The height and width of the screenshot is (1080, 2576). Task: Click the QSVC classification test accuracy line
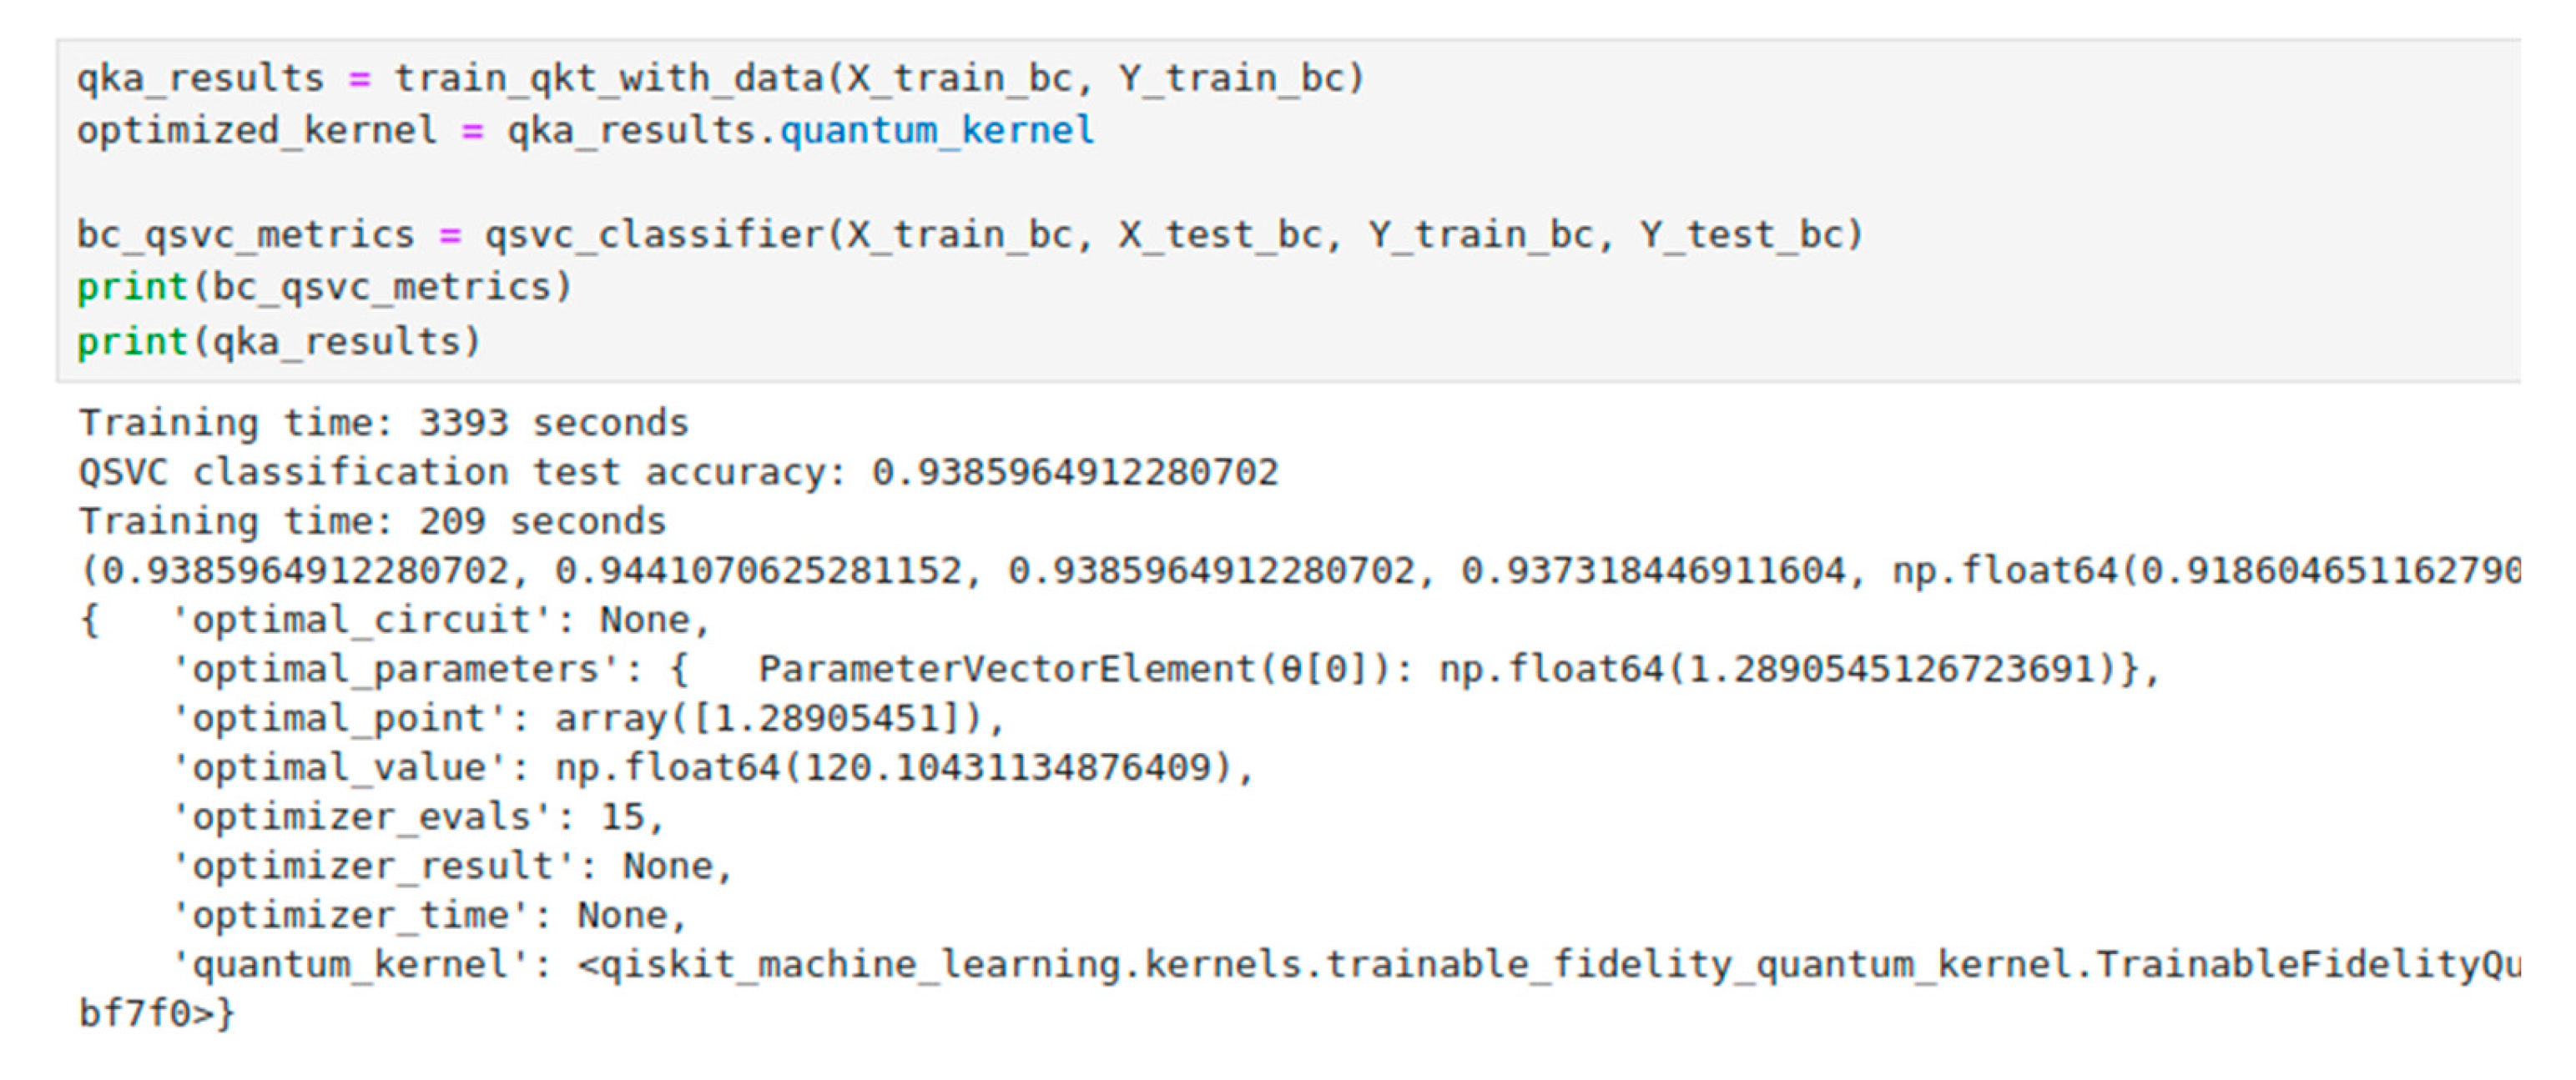678,473
